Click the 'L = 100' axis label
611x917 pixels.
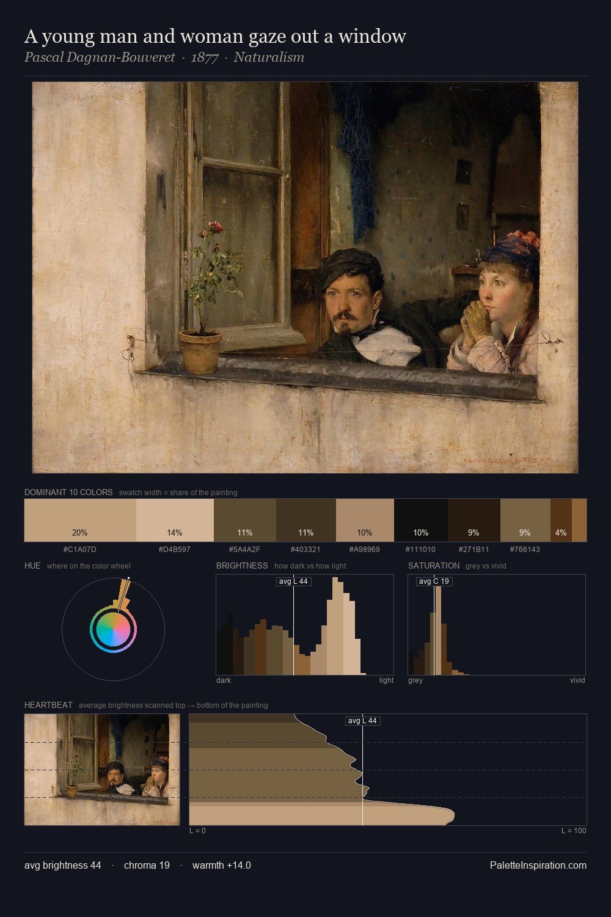574,831
